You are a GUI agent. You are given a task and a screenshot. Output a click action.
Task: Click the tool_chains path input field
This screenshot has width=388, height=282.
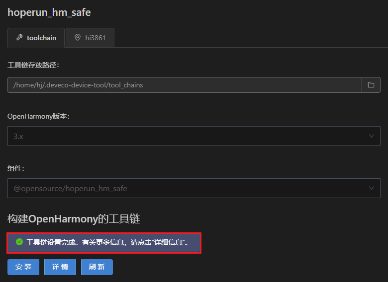coord(185,85)
